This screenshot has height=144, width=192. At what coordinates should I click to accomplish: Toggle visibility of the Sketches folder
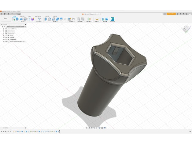pyautogui.click(x=6, y=37)
